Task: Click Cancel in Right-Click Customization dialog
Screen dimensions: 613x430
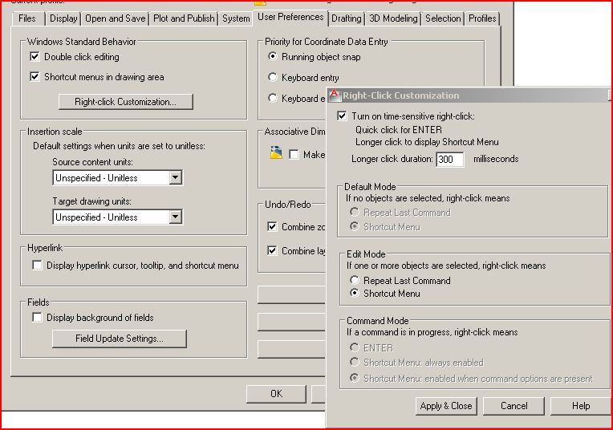Action: tap(514, 406)
